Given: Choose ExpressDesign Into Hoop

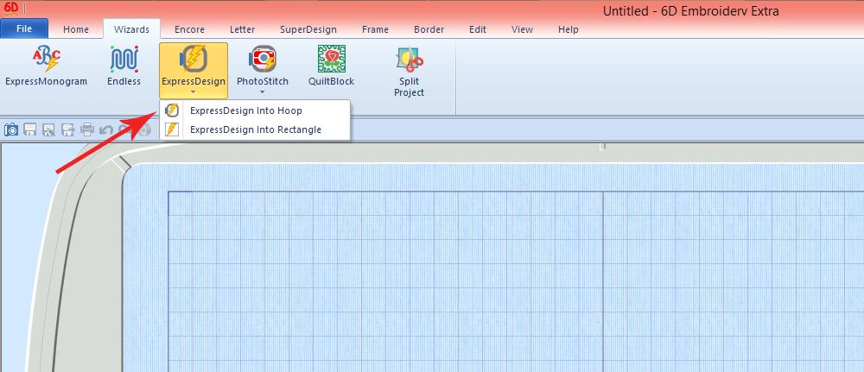Looking at the screenshot, I should click(x=255, y=110).
